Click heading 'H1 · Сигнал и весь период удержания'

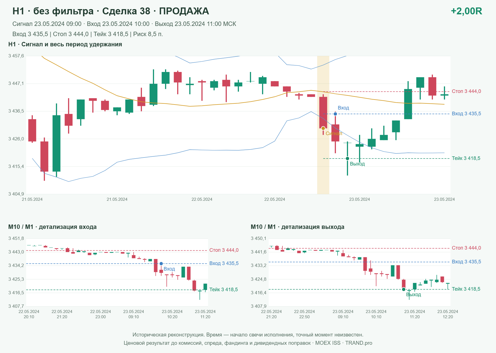65,44
